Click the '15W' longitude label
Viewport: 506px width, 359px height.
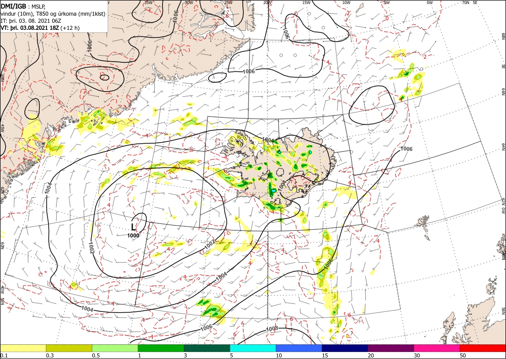coord(307,2)
